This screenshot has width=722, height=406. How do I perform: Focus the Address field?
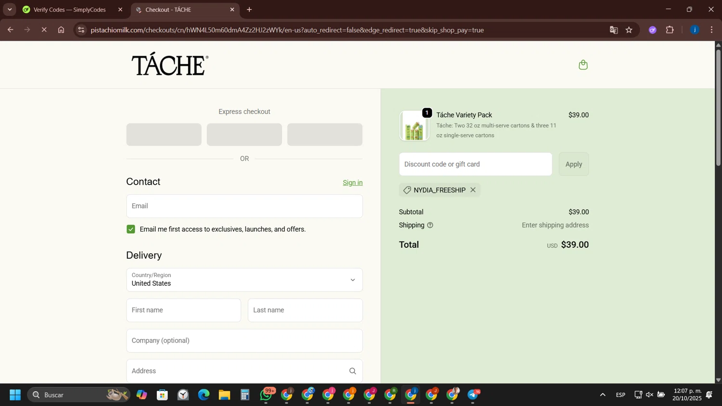(x=245, y=371)
